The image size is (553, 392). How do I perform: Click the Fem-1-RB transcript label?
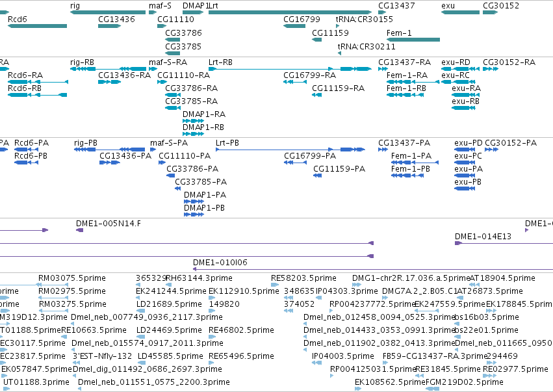tap(406, 88)
